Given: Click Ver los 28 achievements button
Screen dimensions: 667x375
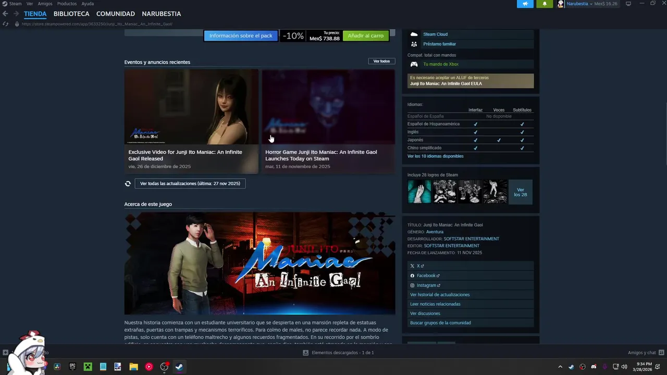Looking at the screenshot, I should (x=520, y=192).
